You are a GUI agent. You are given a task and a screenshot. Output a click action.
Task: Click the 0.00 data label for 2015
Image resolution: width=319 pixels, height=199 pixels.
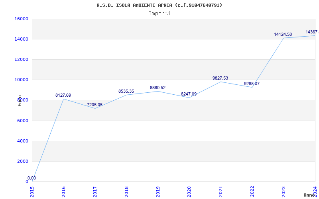tap(32, 178)
